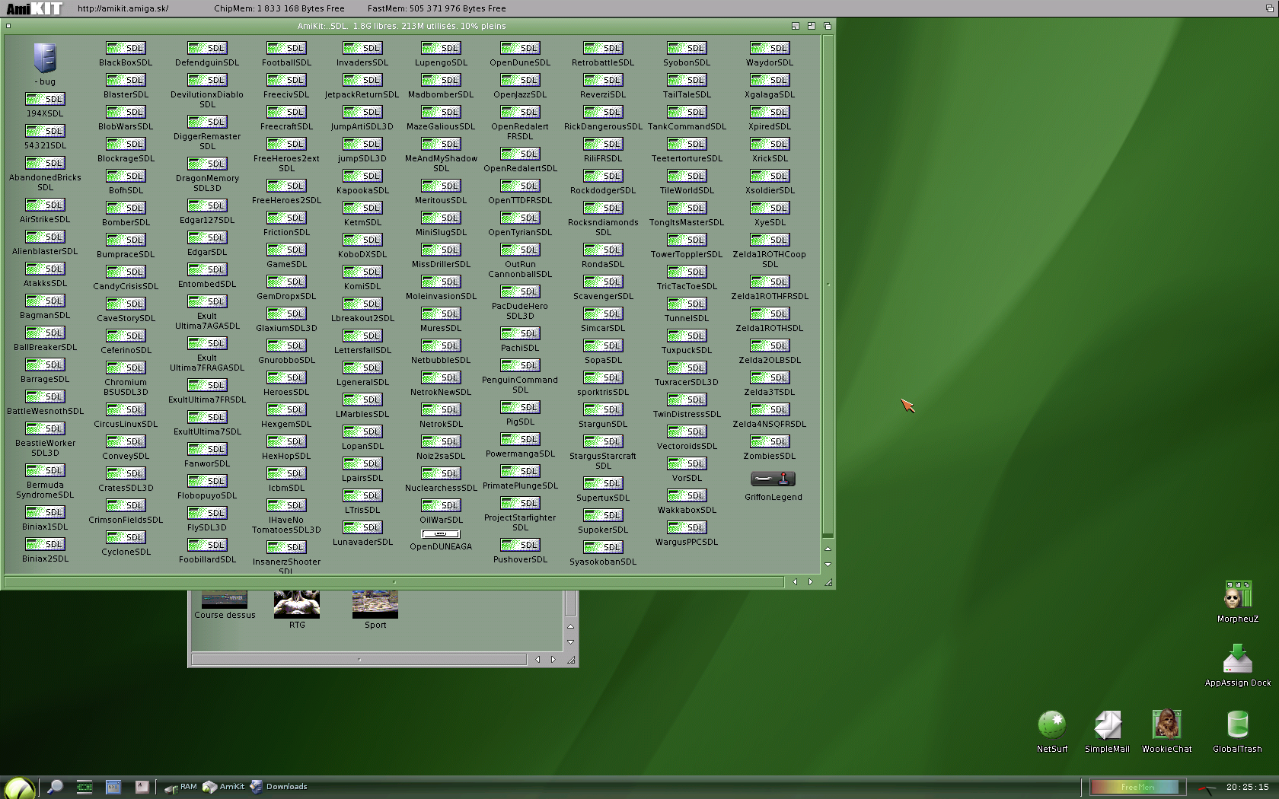Click back window scroll left arrow
Image resolution: width=1279 pixels, height=799 pixels.
click(x=537, y=660)
